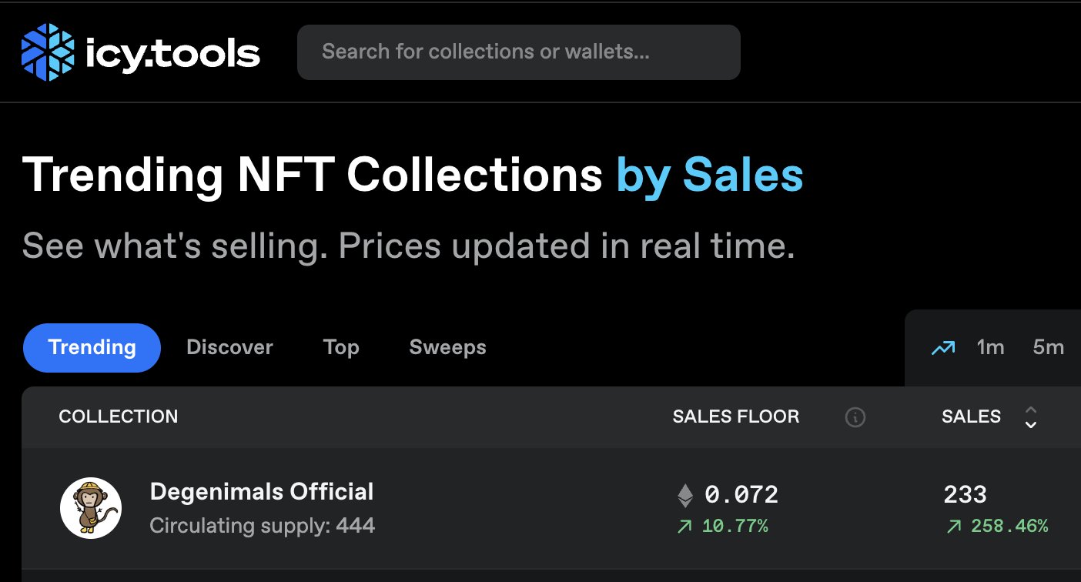The image size is (1081, 582).
Task: Open the Degenimals Official monkey avatar
Action: [x=91, y=508]
